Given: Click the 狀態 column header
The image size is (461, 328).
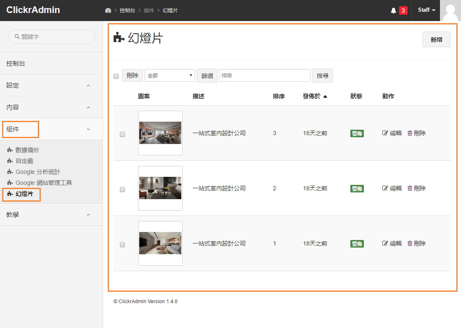Looking at the screenshot, I should pos(356,96).
